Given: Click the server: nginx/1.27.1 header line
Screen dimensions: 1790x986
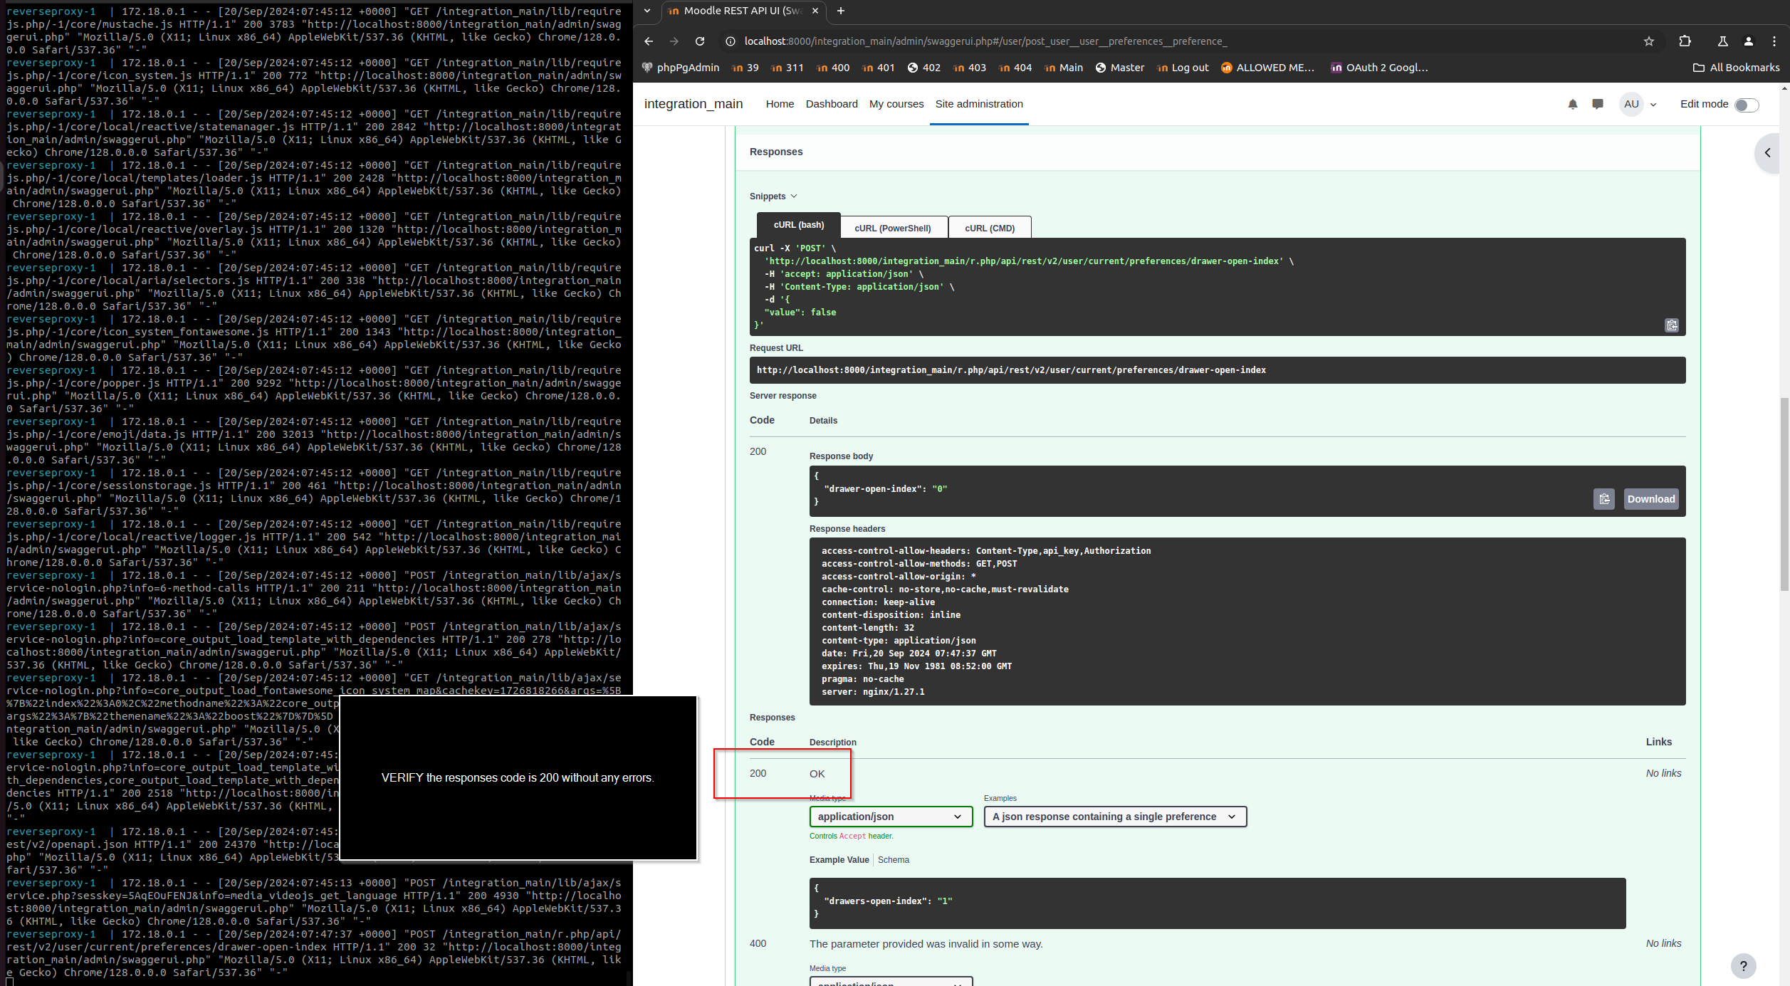Looking at the screenshot, I should (x=873, y=692).
